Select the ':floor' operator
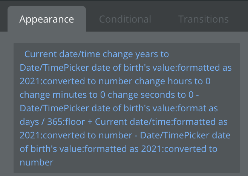The image size is (248, 176). pos(68,122)
